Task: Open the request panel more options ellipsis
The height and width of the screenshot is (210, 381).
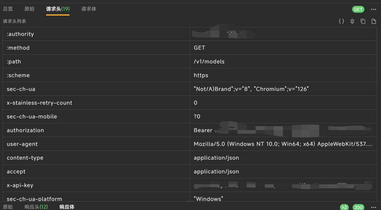Action: coord(374,9)
